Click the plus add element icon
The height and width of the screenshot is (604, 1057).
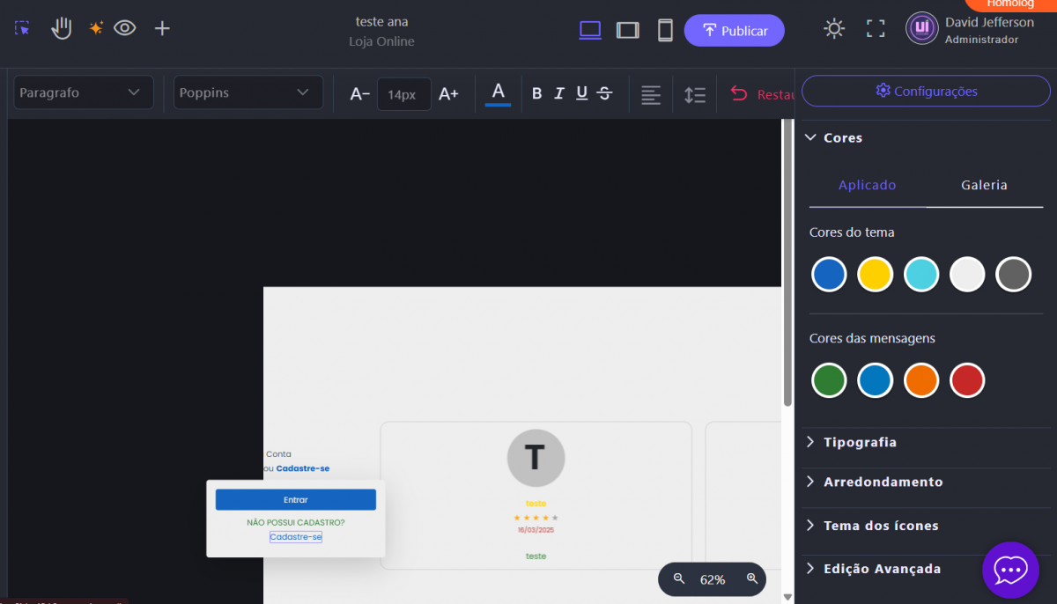pyautogui.click(x=162, y=28)
